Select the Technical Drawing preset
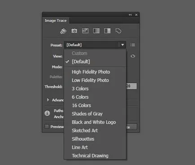The width and height of the screenshot is (195, 165). [x=95, y=156]
